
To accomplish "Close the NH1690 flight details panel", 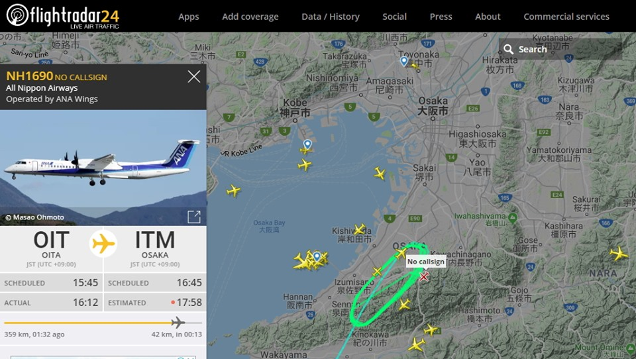I will point(194,76).
